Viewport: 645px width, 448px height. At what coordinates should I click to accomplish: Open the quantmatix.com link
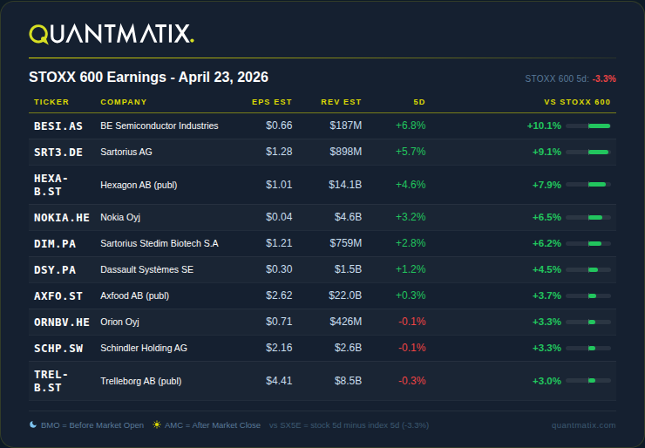click(x=583, y=425)
